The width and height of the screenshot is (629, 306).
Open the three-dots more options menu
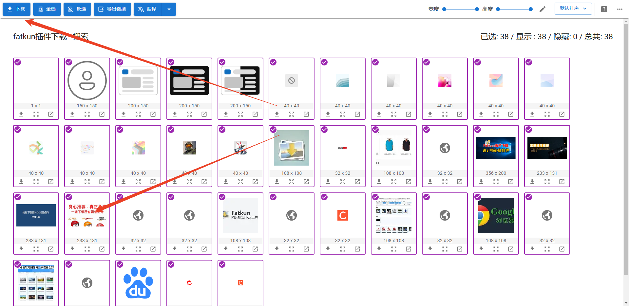[619, 9]
